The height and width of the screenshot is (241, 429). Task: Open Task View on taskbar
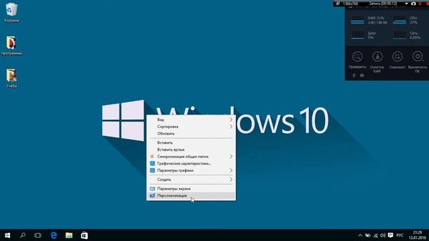[38, 235]
